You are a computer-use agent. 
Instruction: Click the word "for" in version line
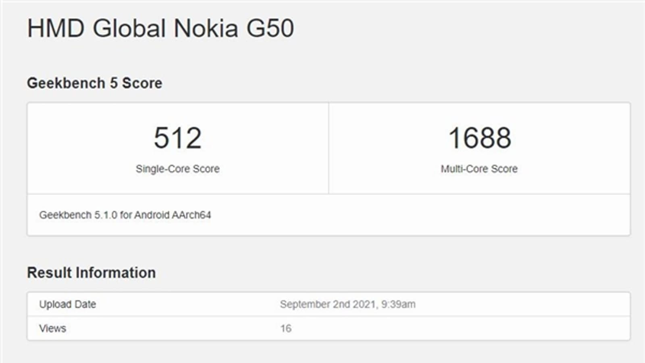coord(126,215)
